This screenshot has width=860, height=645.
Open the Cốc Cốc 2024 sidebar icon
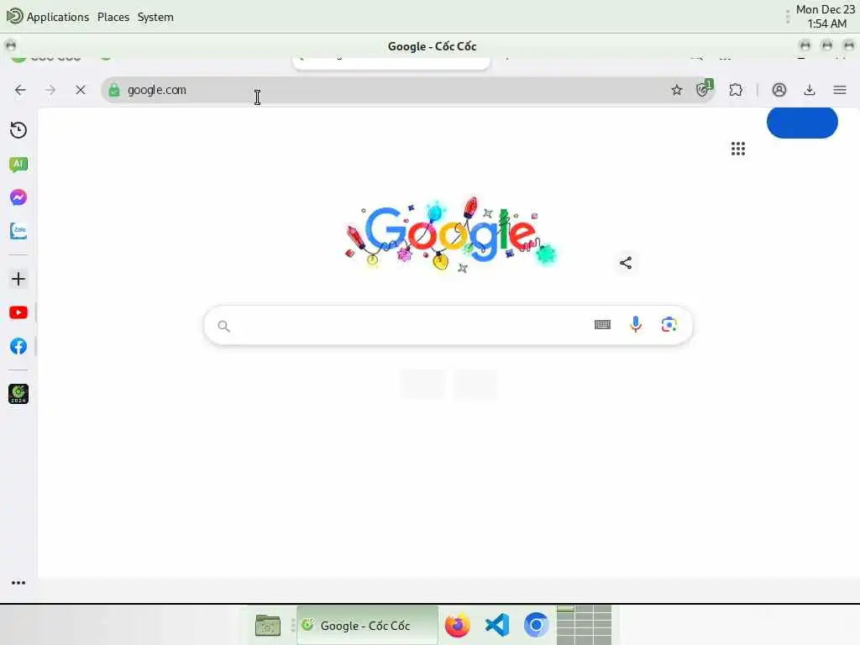[x=18, y=394]
